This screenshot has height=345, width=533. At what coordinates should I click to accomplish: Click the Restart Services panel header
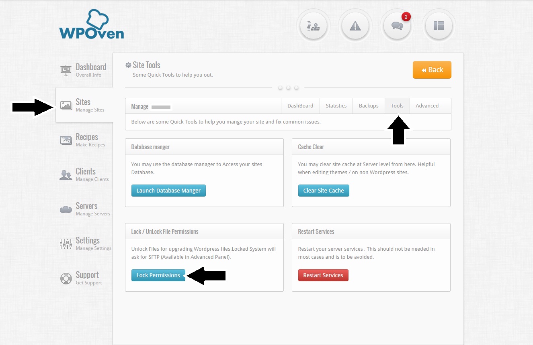[x=371, y=231]
